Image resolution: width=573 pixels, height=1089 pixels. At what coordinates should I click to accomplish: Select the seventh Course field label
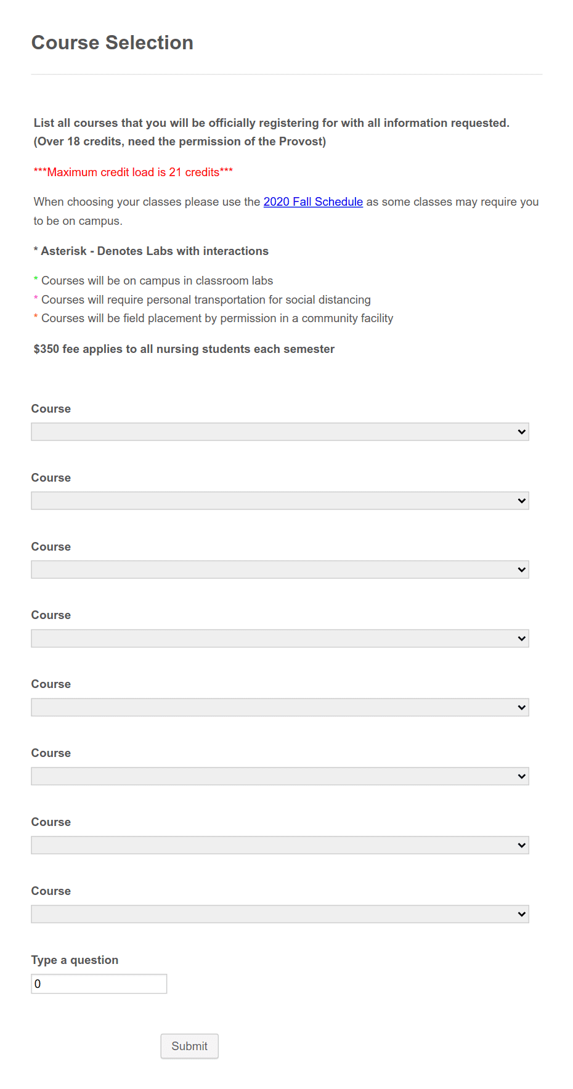coord(51,822)
